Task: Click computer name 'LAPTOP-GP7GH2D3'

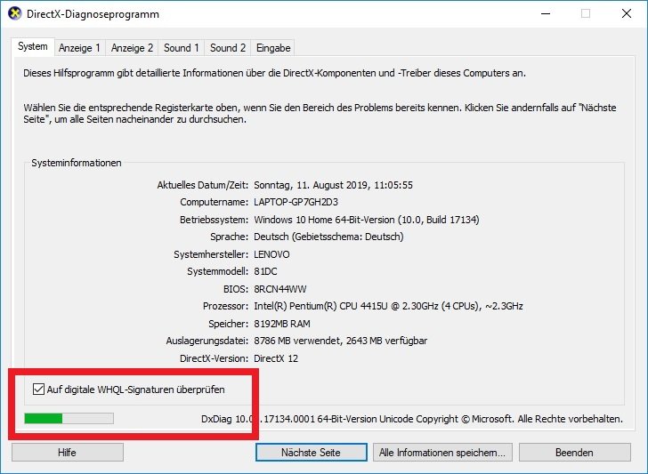Action: pyautogui.click(x=296, y=203)
